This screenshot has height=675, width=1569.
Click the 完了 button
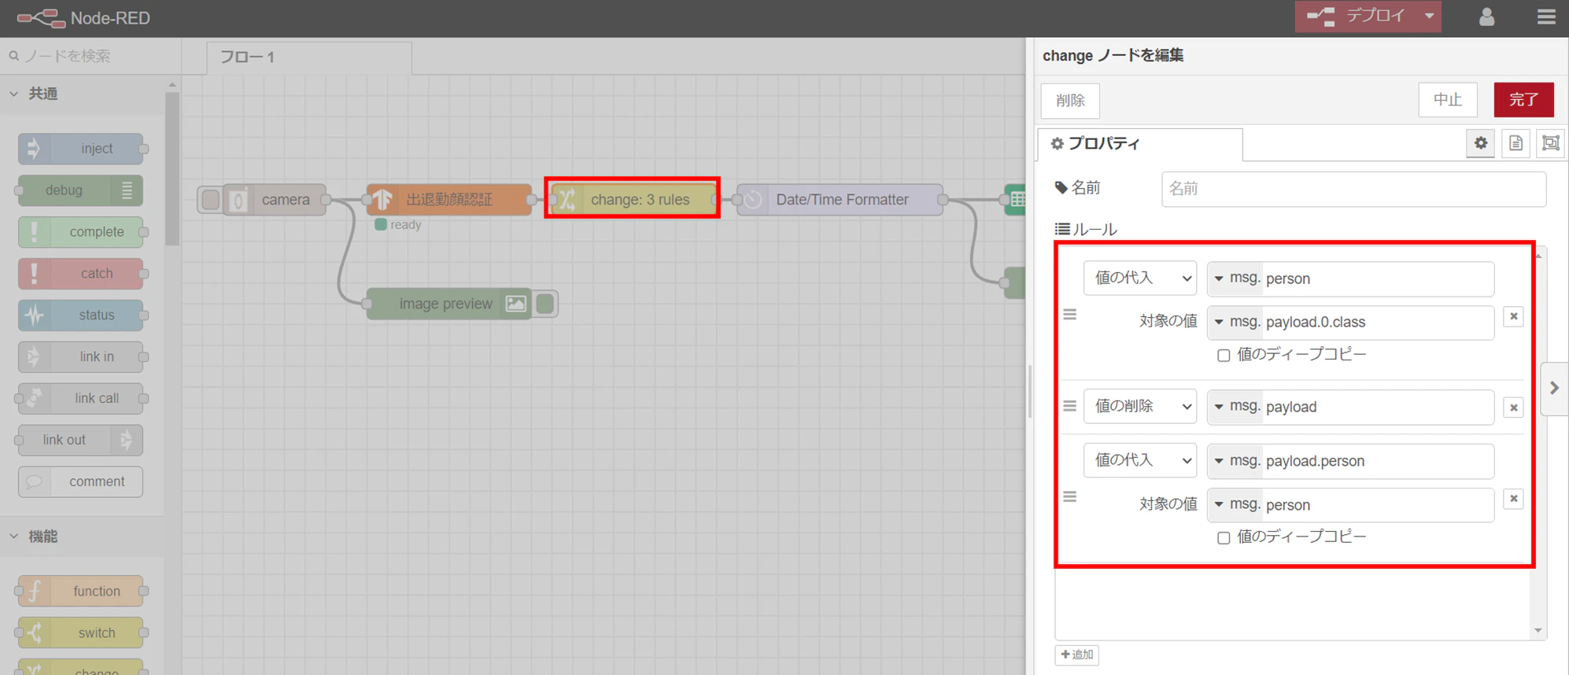pos(1523,100)
